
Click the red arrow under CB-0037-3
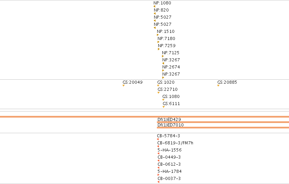(158, 182)
